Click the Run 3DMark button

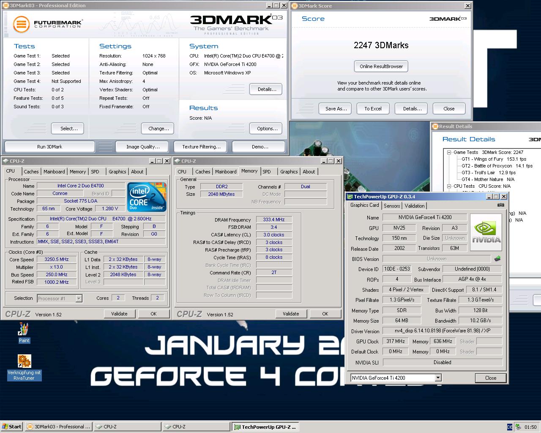[49, 147]
